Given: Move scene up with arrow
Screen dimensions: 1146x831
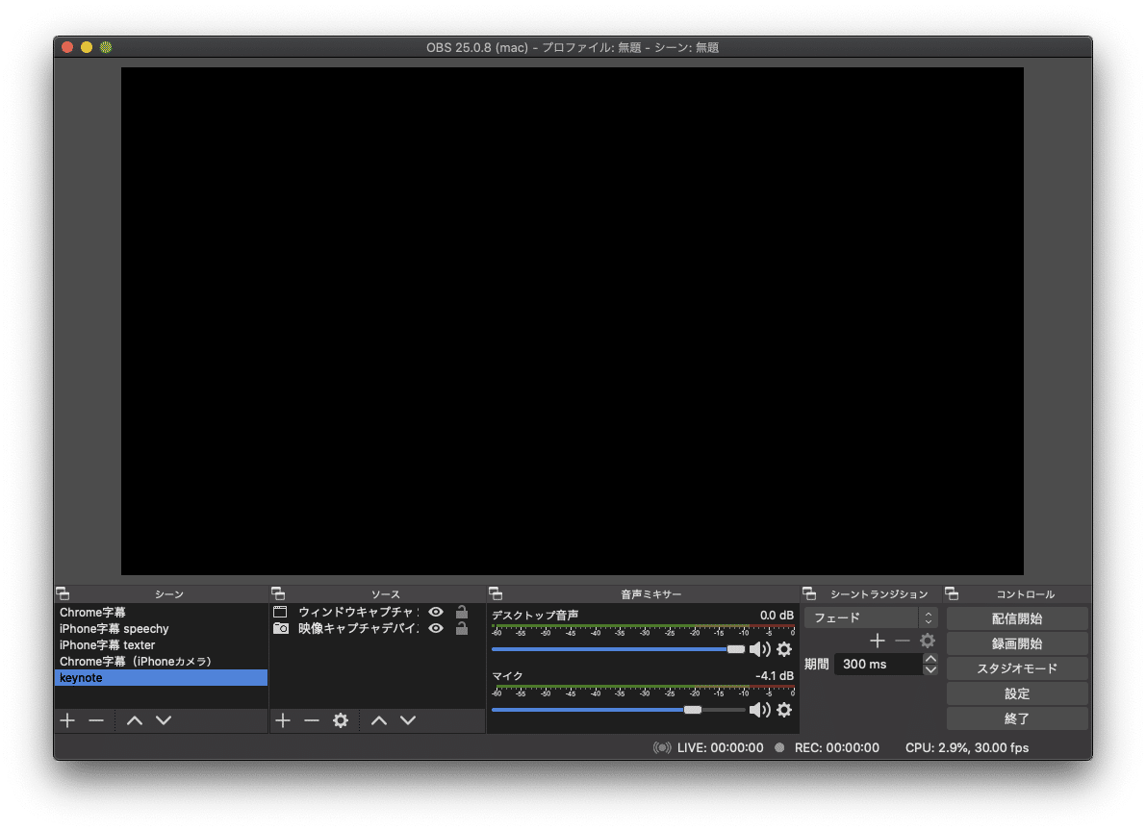Looking at the screenshot, I should (135, 720).
